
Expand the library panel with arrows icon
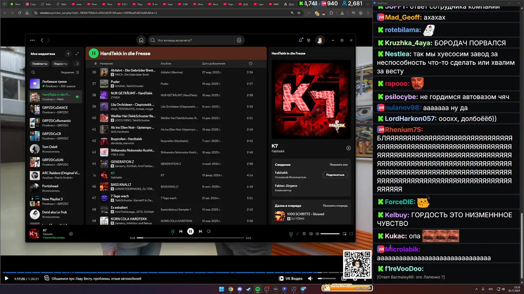tap(77, 53)
